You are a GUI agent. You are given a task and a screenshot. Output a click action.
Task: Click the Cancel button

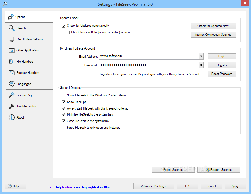click(x=211, y=186)
